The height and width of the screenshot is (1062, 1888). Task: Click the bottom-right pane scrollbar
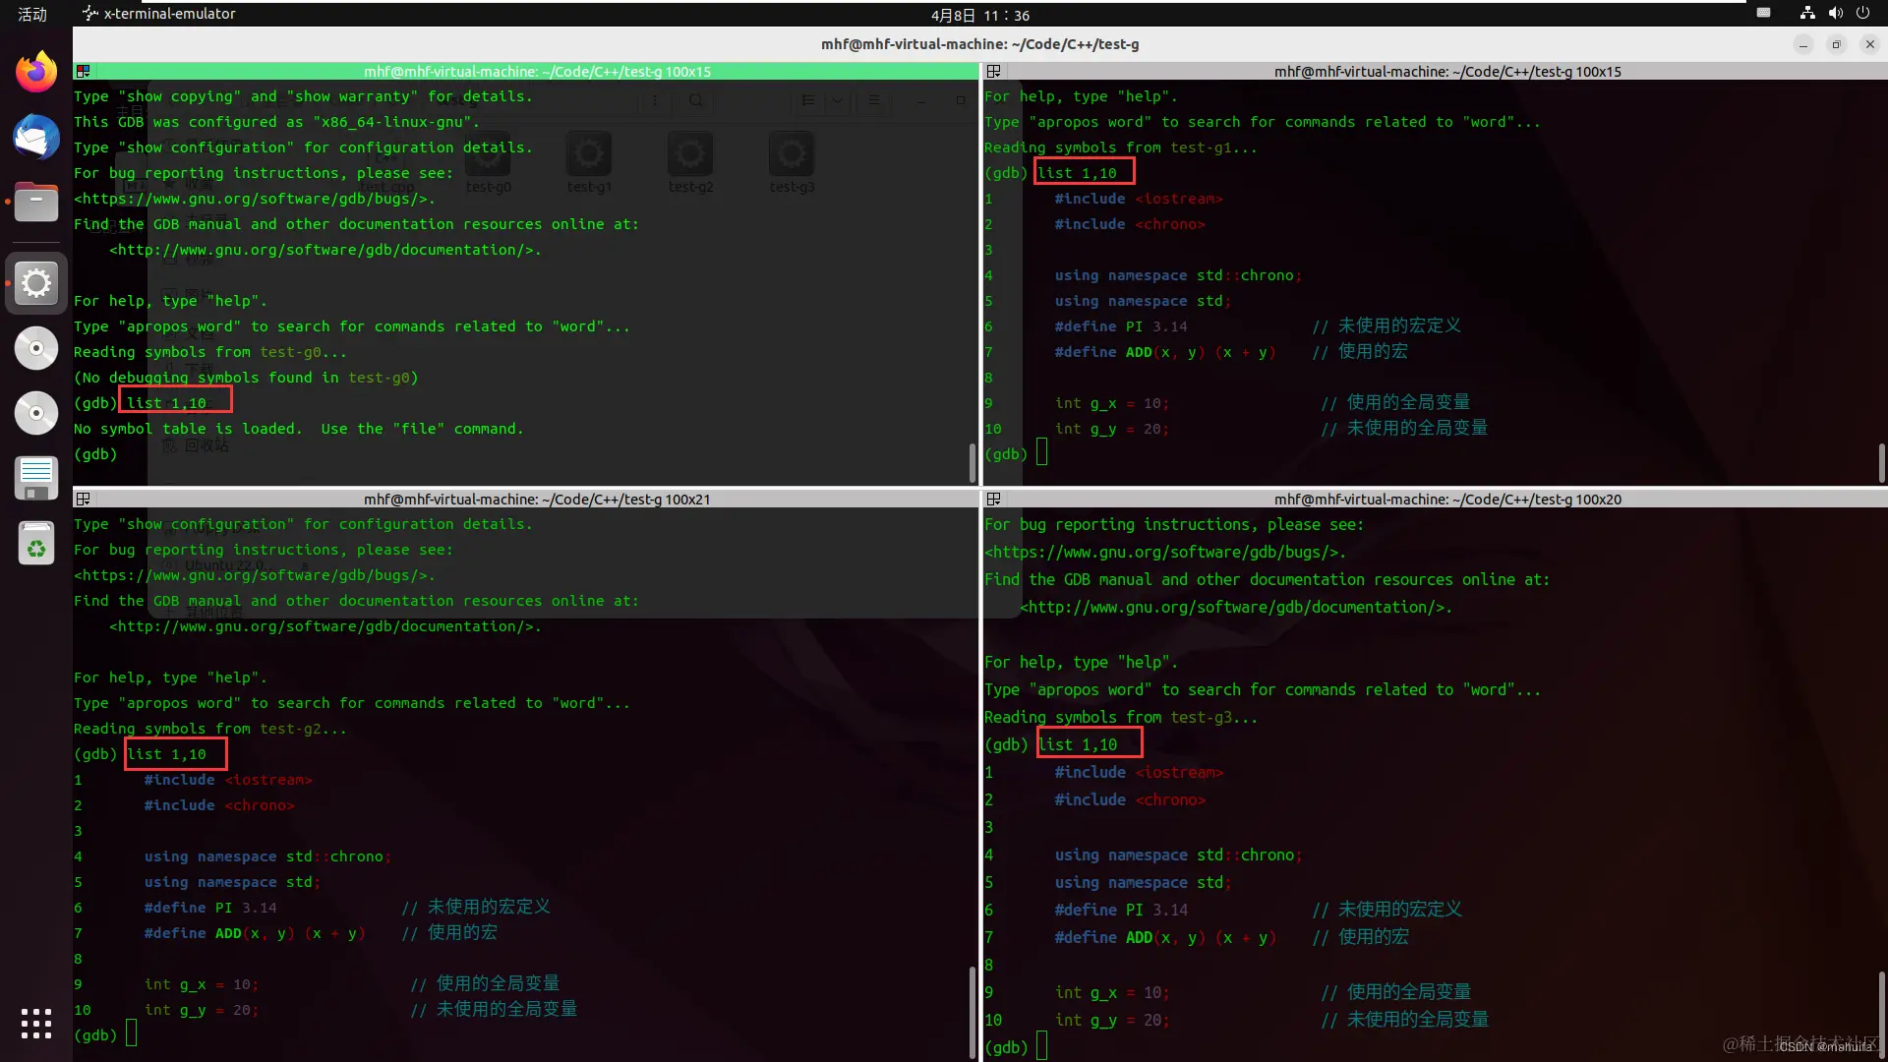point(1882,1015)
